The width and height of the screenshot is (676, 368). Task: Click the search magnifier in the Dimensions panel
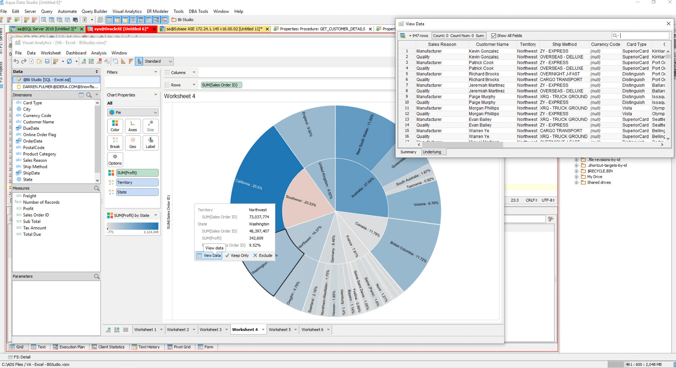[89, 95]
